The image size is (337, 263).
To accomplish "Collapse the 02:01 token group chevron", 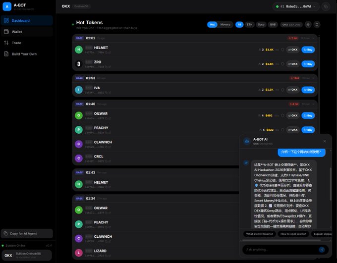I will pyautogui.click(x=312, y=38).
